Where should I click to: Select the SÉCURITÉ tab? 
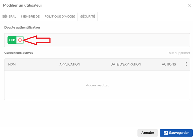(87, 17)
